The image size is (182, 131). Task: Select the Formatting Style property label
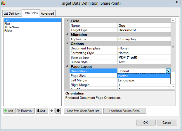pyautogui.click(x=93, y=53)
